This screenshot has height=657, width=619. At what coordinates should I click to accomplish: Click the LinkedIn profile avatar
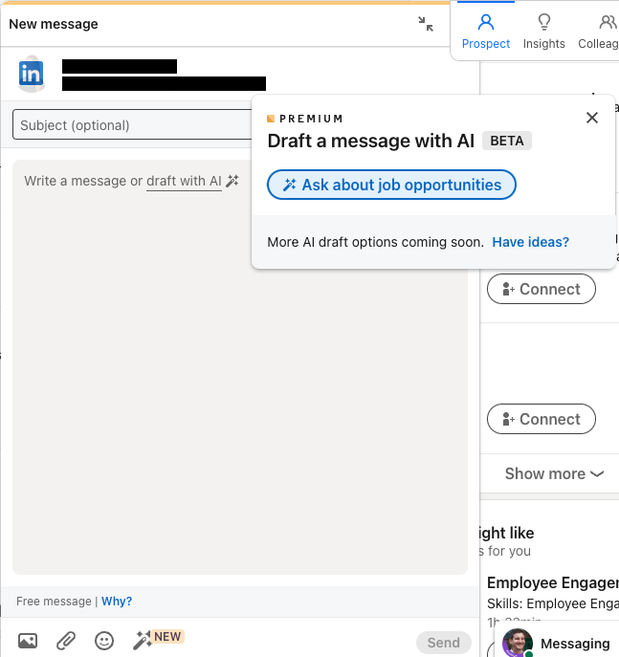[32, 74]
